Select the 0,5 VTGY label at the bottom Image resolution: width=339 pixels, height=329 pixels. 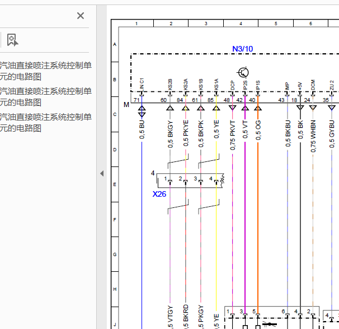tap(171, 317)
